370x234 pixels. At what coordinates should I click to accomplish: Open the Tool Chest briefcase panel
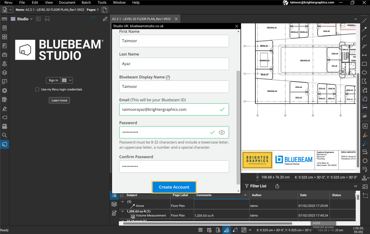click(5, 55)
